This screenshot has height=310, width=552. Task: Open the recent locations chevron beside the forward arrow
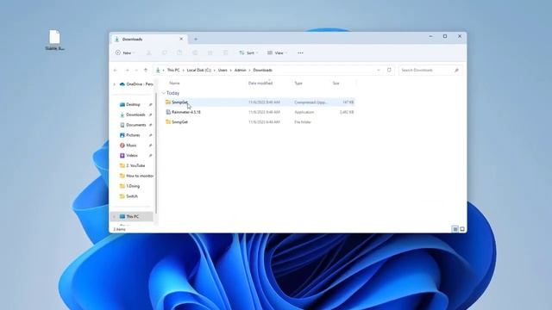(136, 71)
